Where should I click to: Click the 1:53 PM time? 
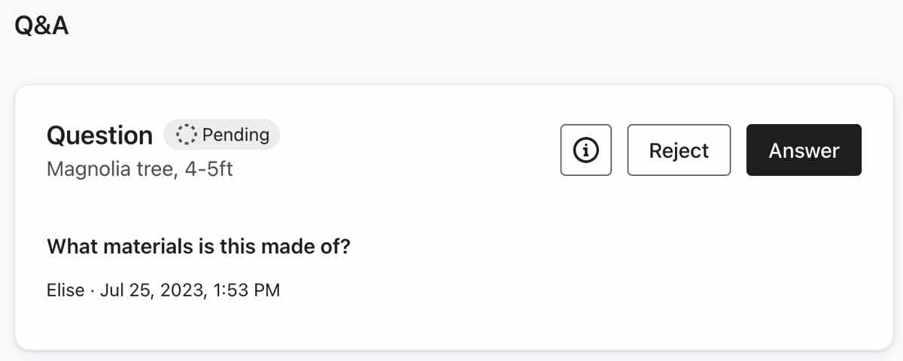tap(245, 290)
